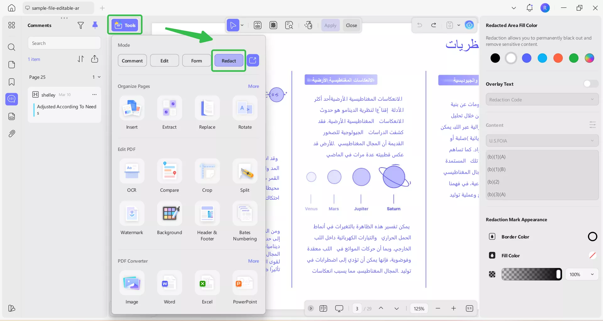
Task: Open the bookmarks sidebar panel
Action: (12, 82)
